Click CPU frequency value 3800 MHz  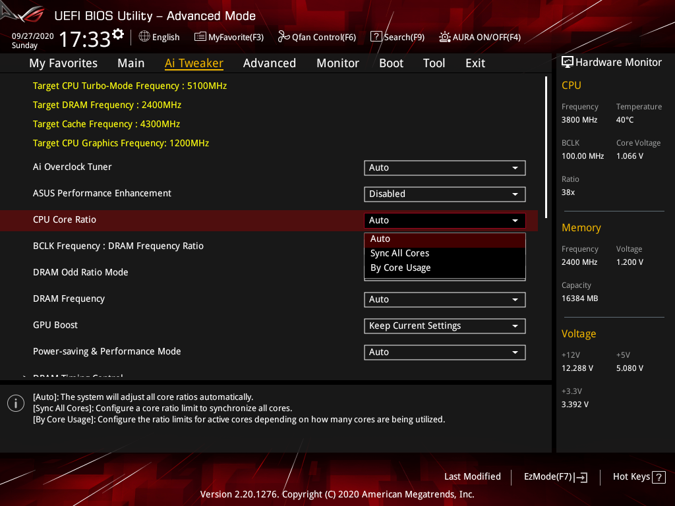(579, 120)
